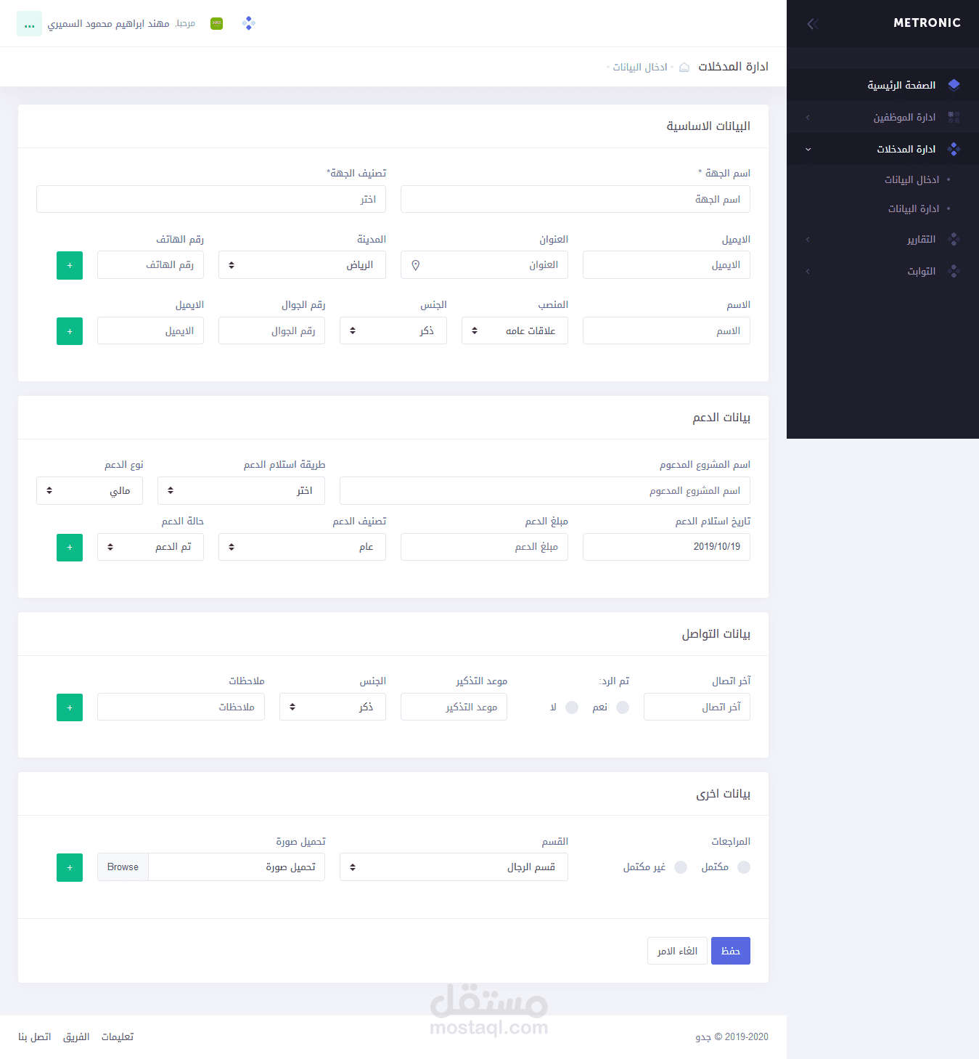This screenshot has height=1059, width=979.
Task: Open date field showing 2019/10/19
Action: [x=666, y=547]
